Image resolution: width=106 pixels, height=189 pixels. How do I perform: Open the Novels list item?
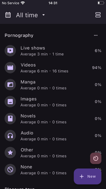pyautogui.click(x=53, y=119)
